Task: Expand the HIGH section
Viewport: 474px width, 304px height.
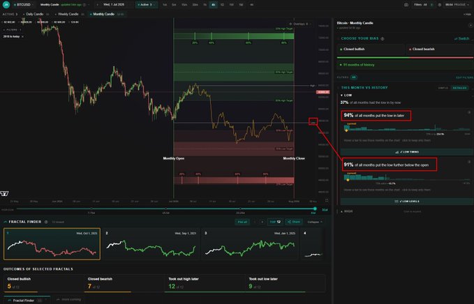Action: pos(346,211)
